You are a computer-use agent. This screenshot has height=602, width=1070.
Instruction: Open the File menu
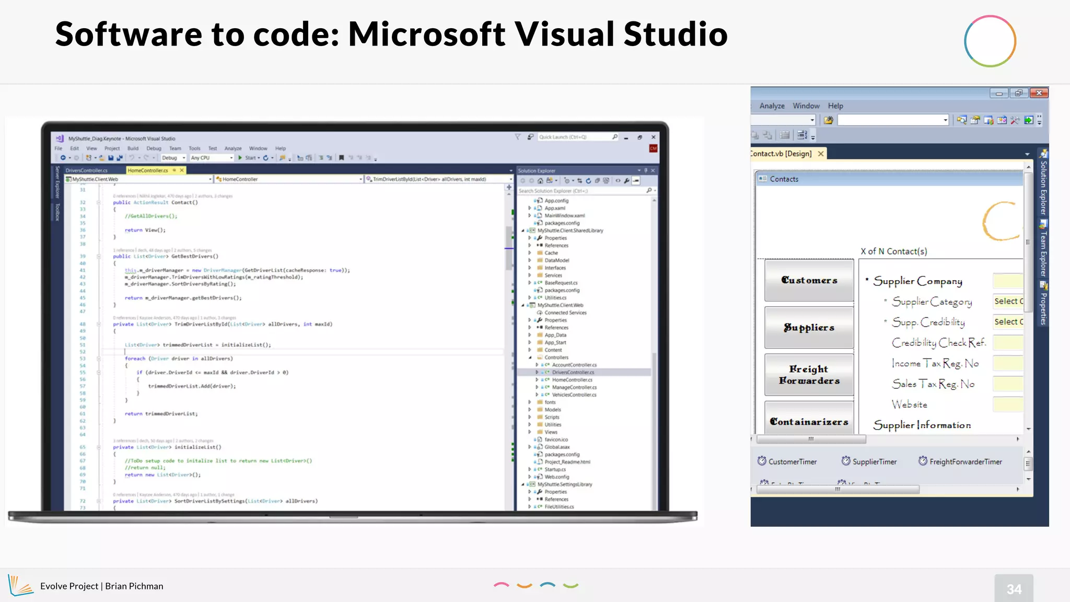(58, 148)
